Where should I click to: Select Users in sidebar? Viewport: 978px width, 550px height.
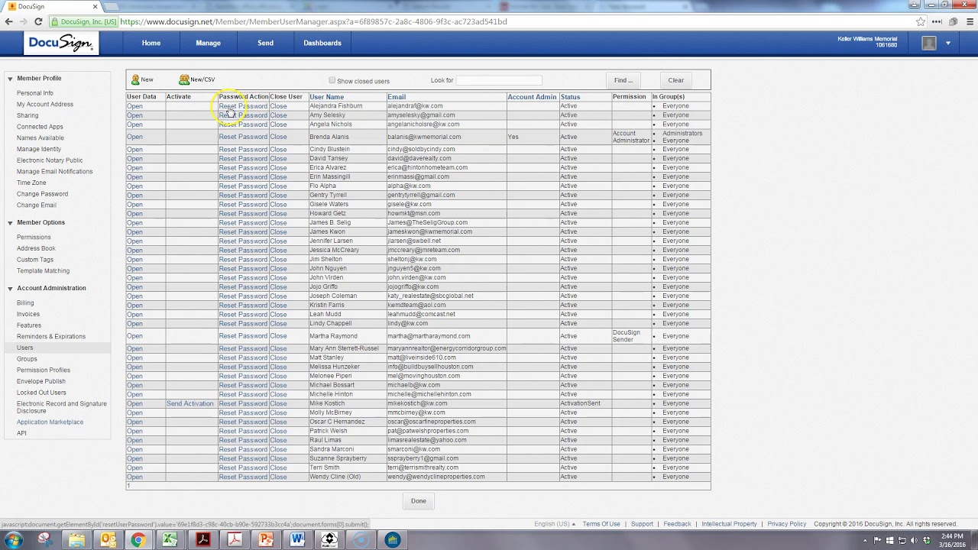[x=25, y=348]
